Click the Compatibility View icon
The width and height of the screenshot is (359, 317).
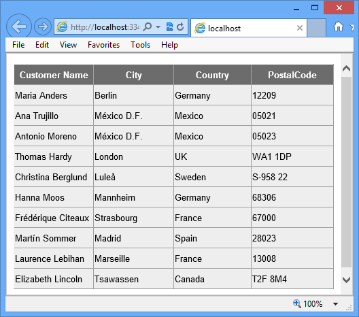[169, 27]
